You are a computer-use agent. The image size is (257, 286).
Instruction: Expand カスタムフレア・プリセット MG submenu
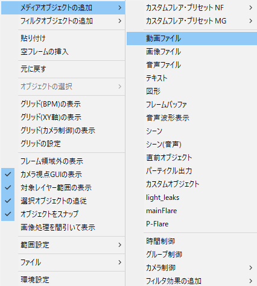[192, 21]
